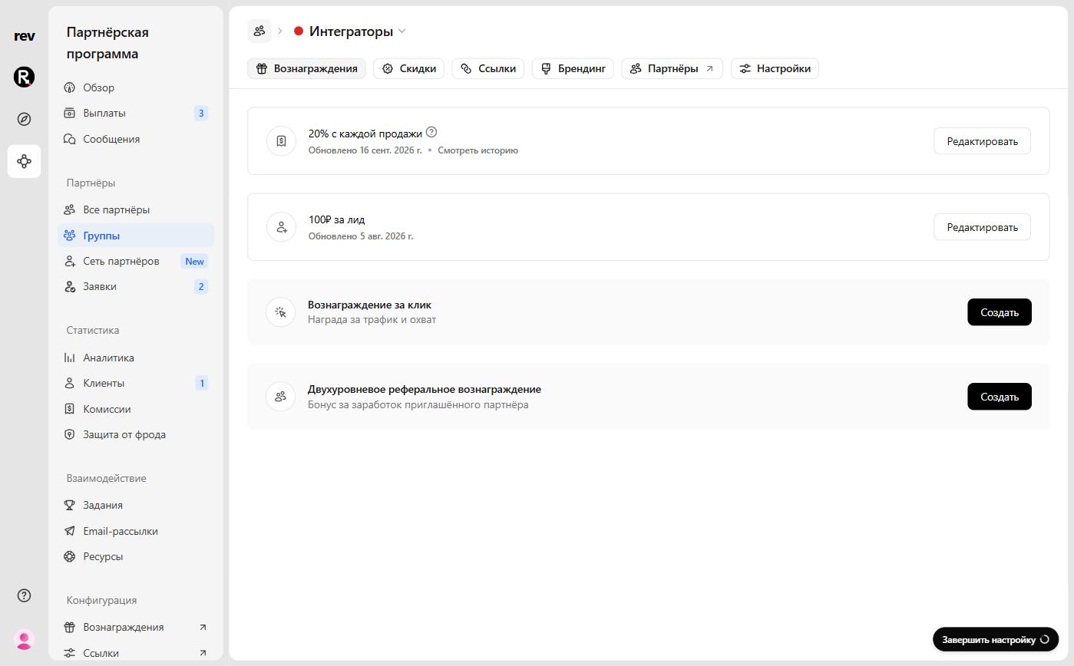Image resolution: width=1074 pixels, height=666 pixels.
Task: Click the lead reward person icon
Action: [281, 227]
